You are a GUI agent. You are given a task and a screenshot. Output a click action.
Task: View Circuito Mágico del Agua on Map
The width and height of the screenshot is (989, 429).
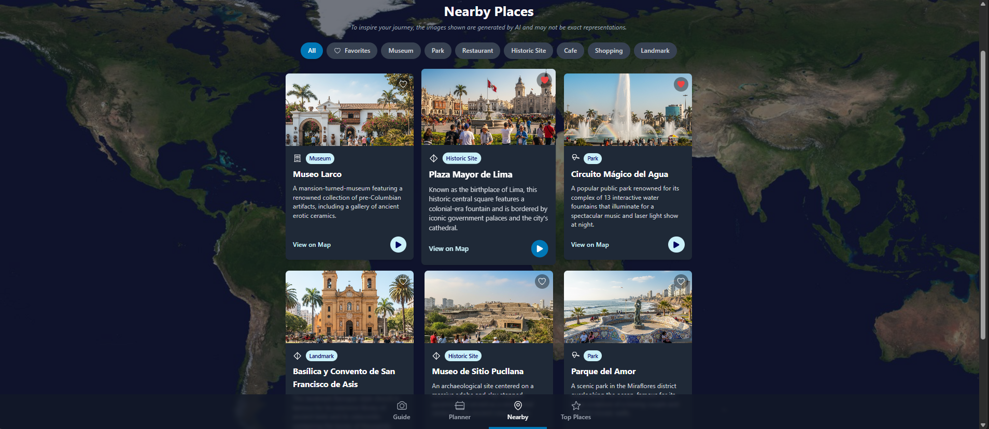[x=590, y=245]
